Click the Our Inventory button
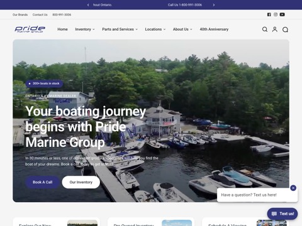The image size is (302, 226). click(81, 182)
